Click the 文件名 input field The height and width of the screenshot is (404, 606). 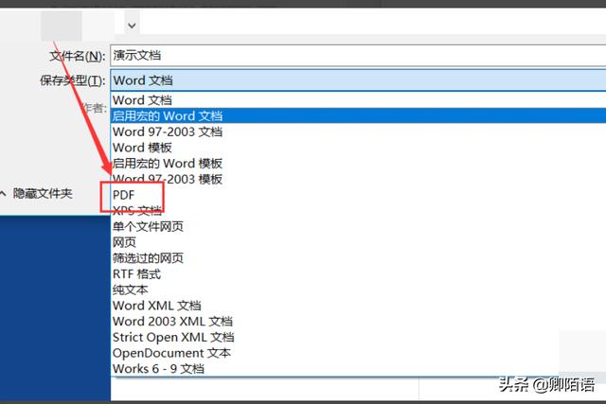coord(350,56)
